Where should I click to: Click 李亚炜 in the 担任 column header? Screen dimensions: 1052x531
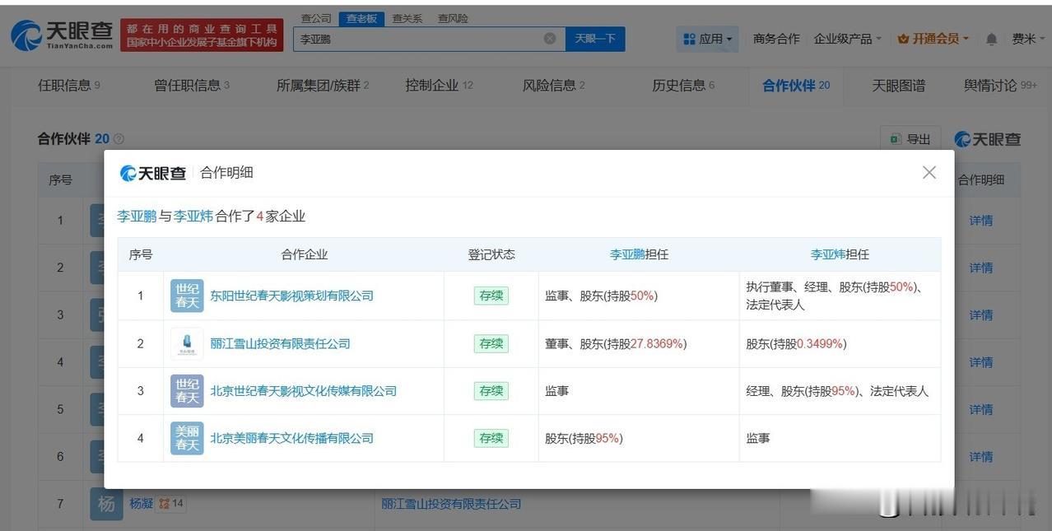[828, 254]
